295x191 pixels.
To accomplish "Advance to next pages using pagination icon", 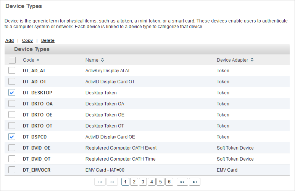I will (x=182, y=182).
